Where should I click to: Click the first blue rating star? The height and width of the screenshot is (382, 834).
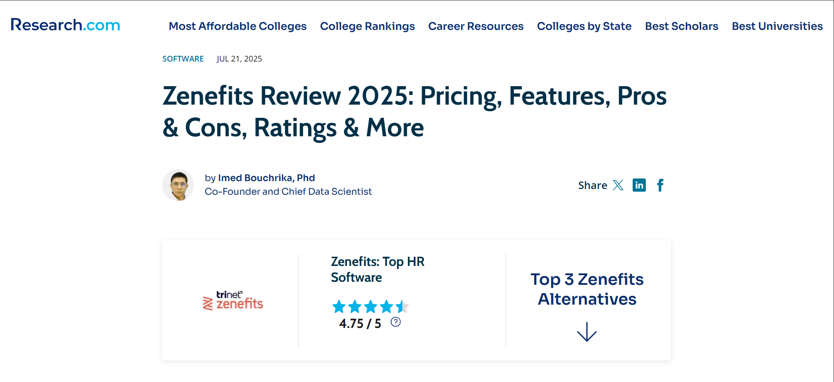click(339, 307)
